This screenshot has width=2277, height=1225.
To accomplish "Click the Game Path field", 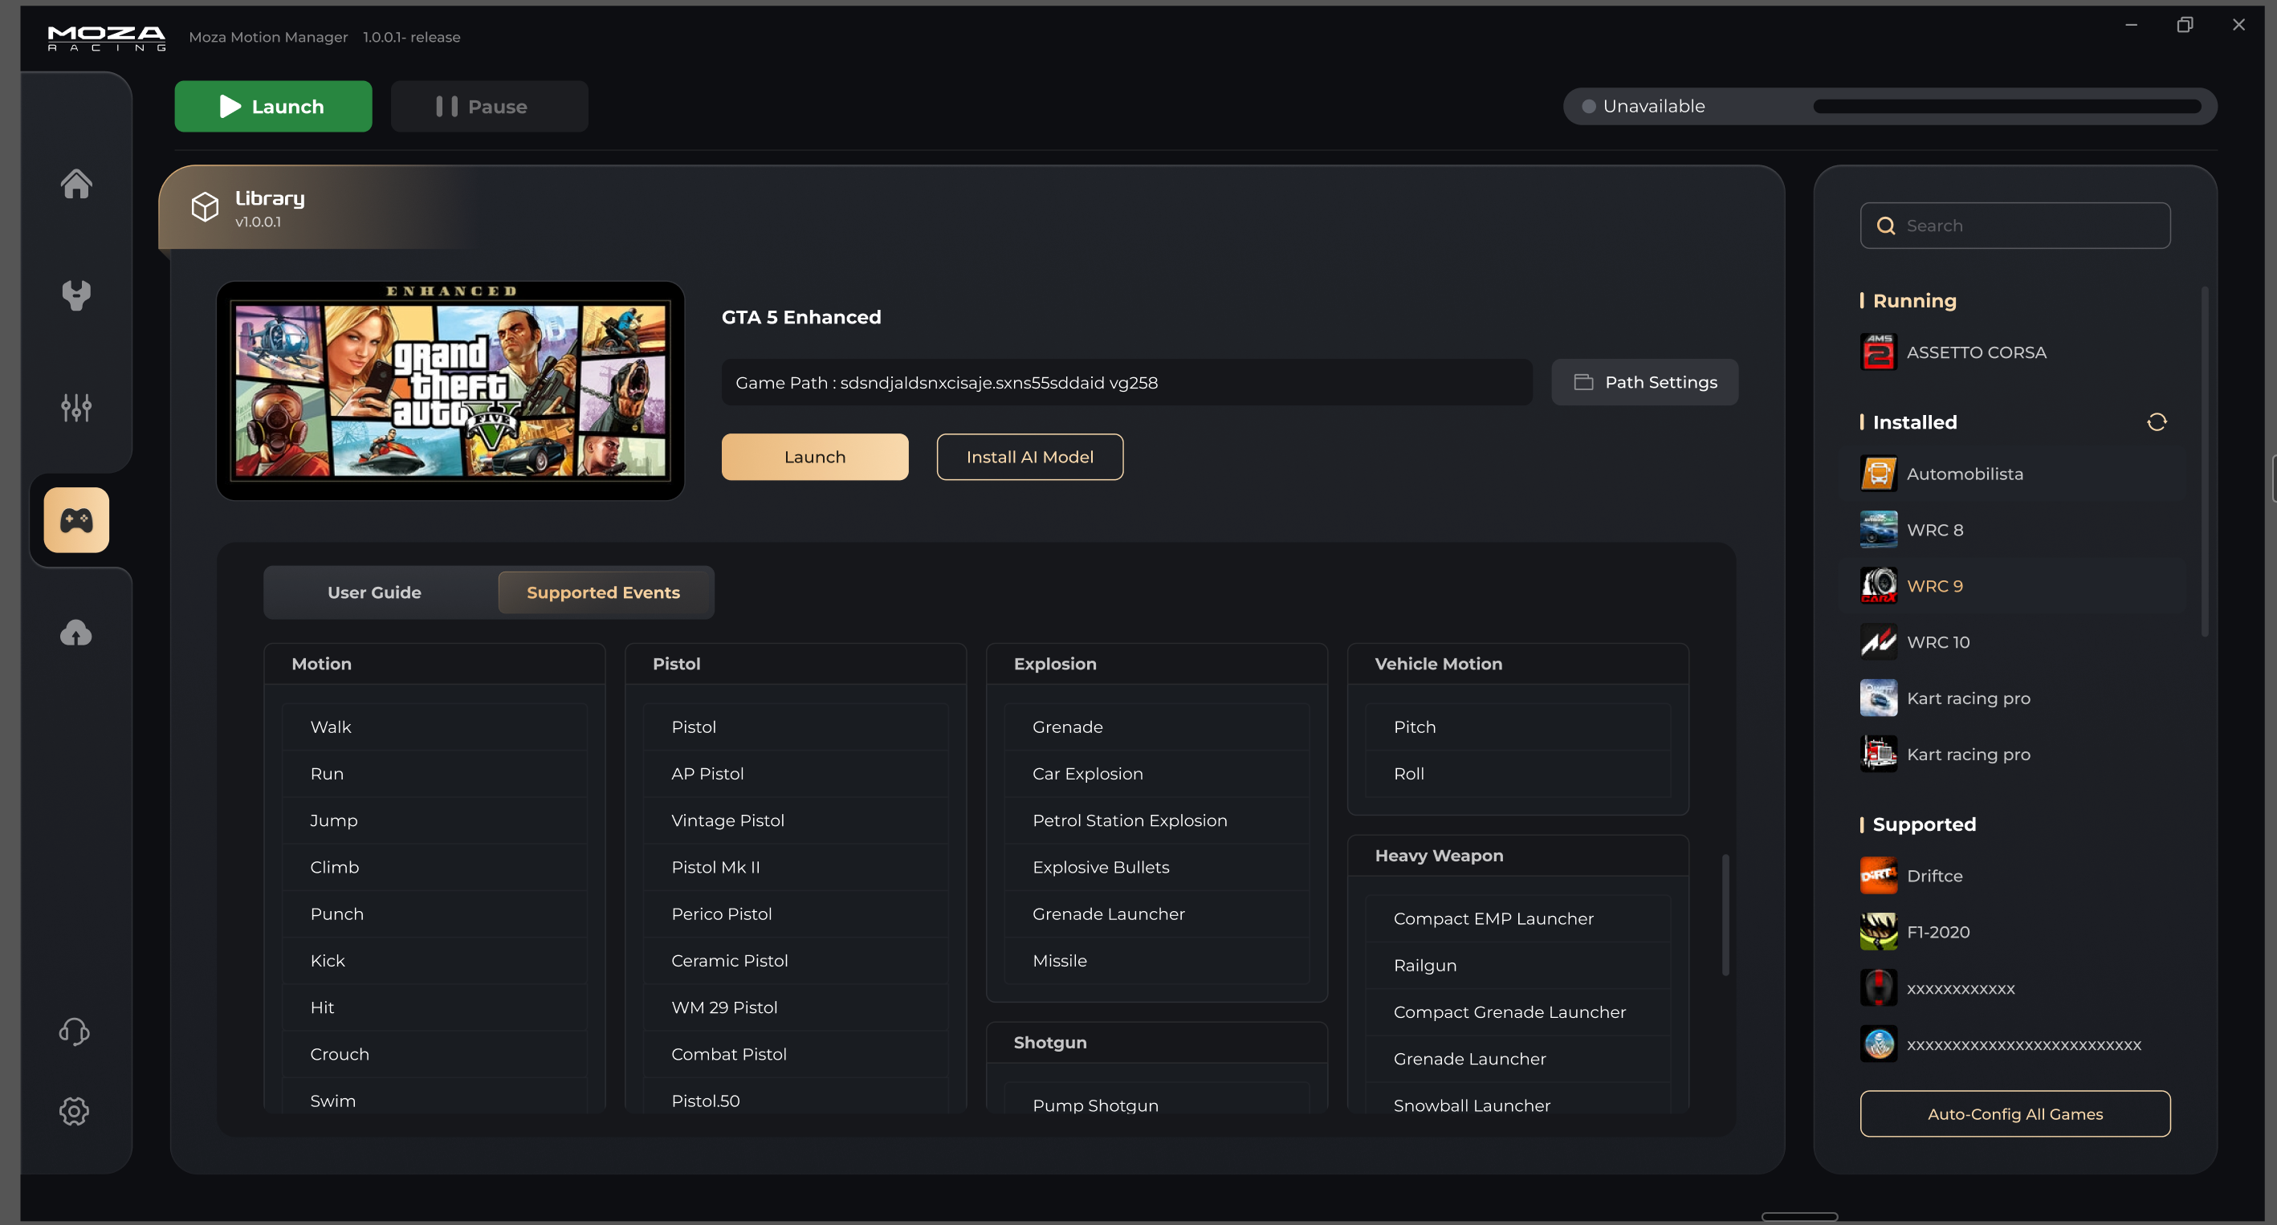I will coord(1127,382).
